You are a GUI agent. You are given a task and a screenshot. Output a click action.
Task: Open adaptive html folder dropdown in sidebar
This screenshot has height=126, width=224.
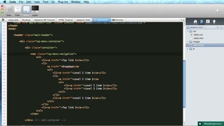[196, 27]
